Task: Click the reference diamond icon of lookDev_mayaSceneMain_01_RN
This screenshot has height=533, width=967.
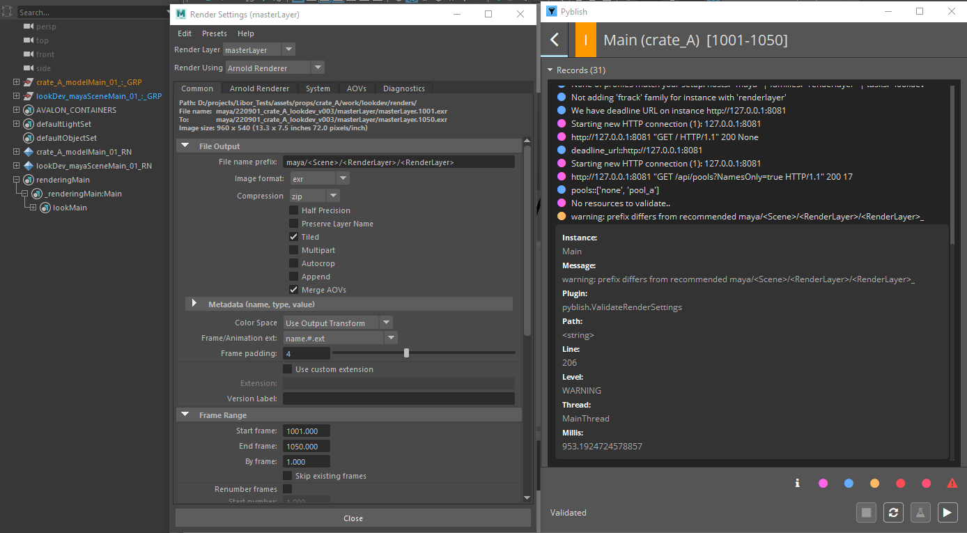Action: 29,166
